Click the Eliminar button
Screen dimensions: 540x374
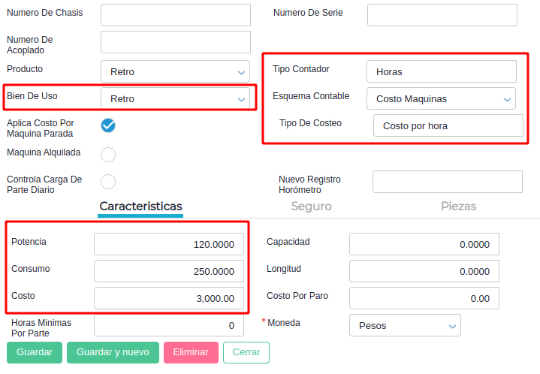[191, 352]
